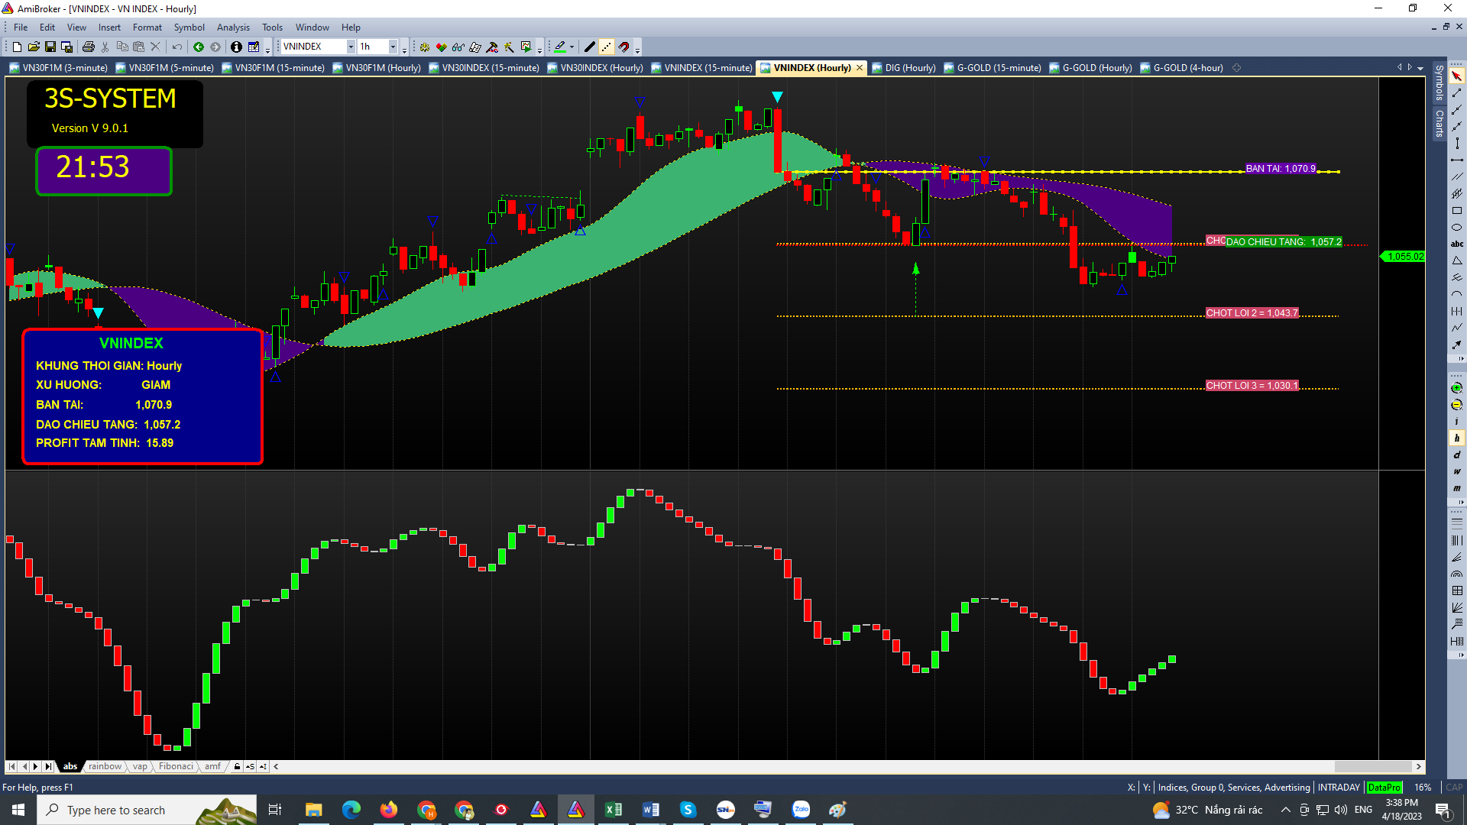Open the Analysis menu
1467x825 pixels.
point(233,27)
